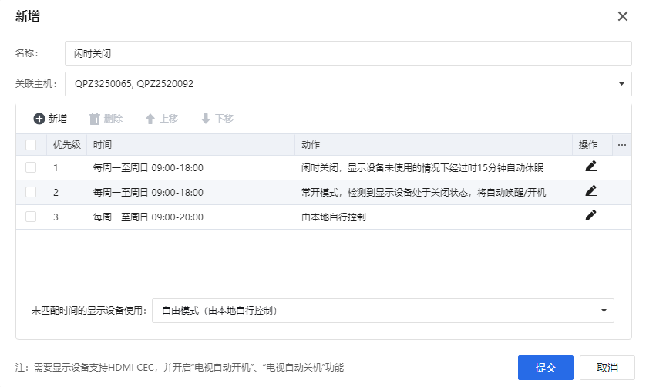Screen dimensions: 646x387
Task: Edit the priority 1 rule with pencil icon
Action: pyautogui.click(x=590, y=167)
